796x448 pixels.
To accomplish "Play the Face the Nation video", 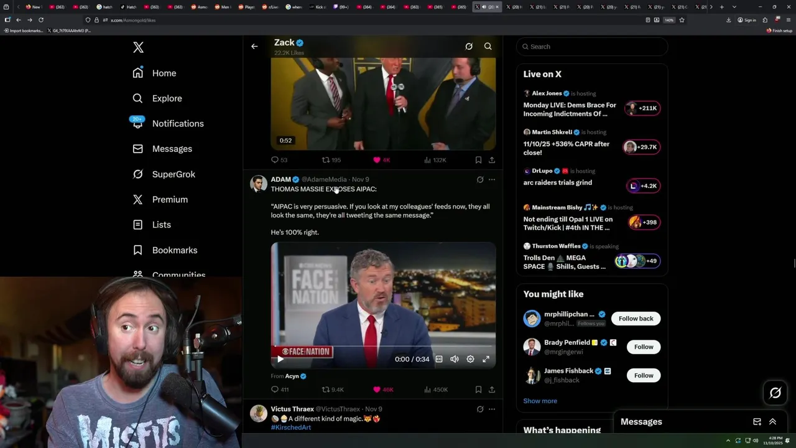I will [280, 359].
